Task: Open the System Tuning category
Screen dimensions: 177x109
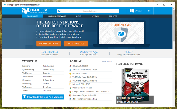Action: tap(28, 70)
